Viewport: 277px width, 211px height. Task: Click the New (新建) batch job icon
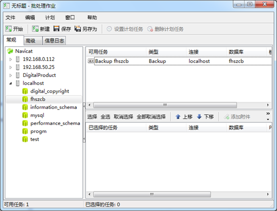pos(35,29)
